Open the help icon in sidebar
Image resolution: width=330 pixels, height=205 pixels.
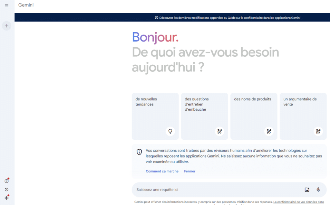click(x=6, y=181)
